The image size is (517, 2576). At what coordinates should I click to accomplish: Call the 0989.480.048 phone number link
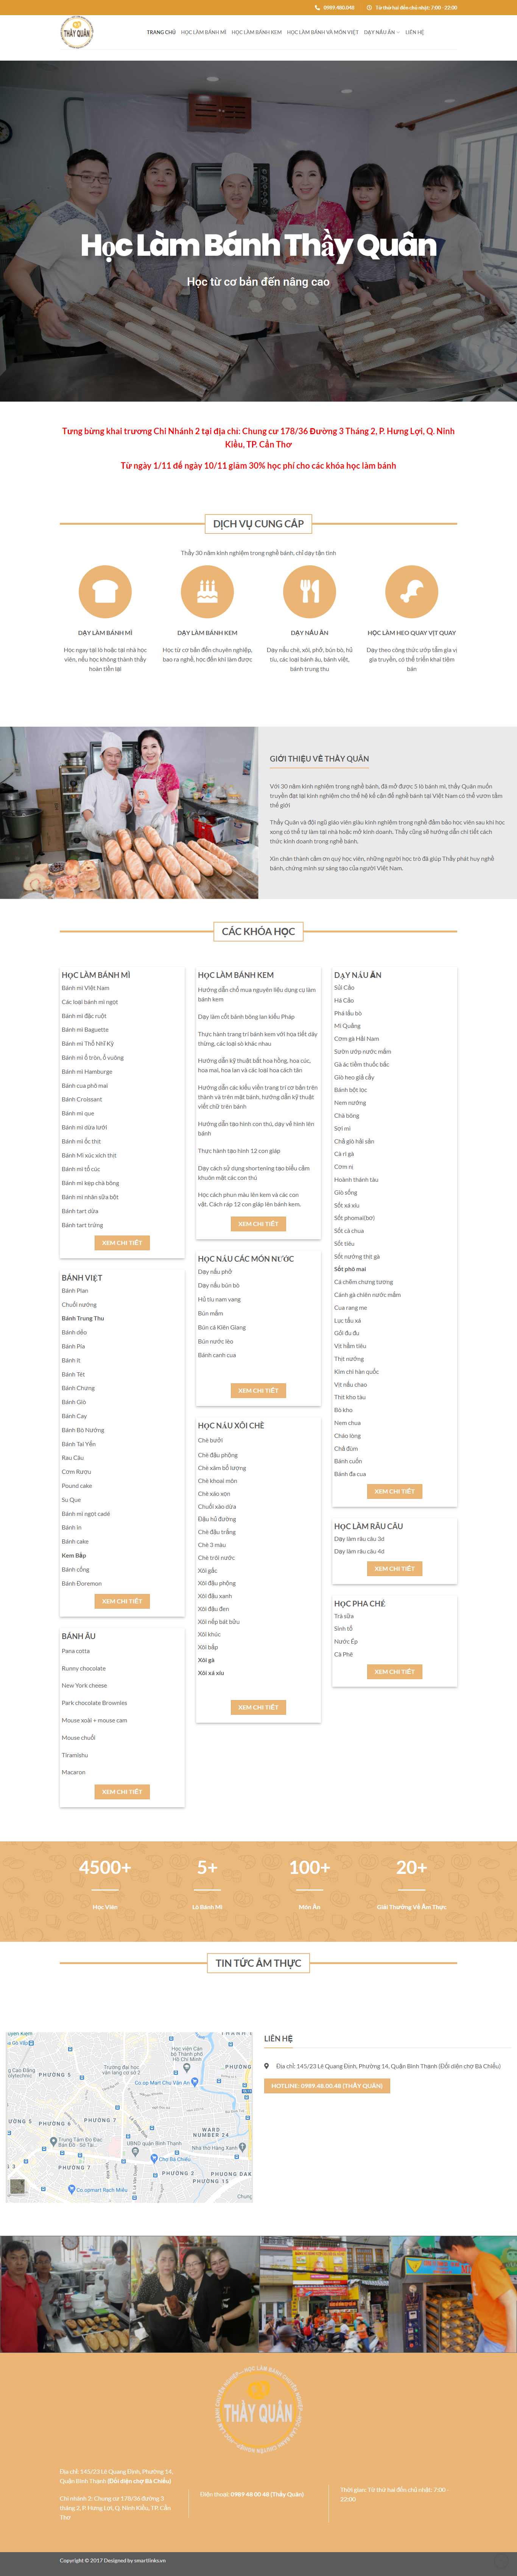click(339, 8)
